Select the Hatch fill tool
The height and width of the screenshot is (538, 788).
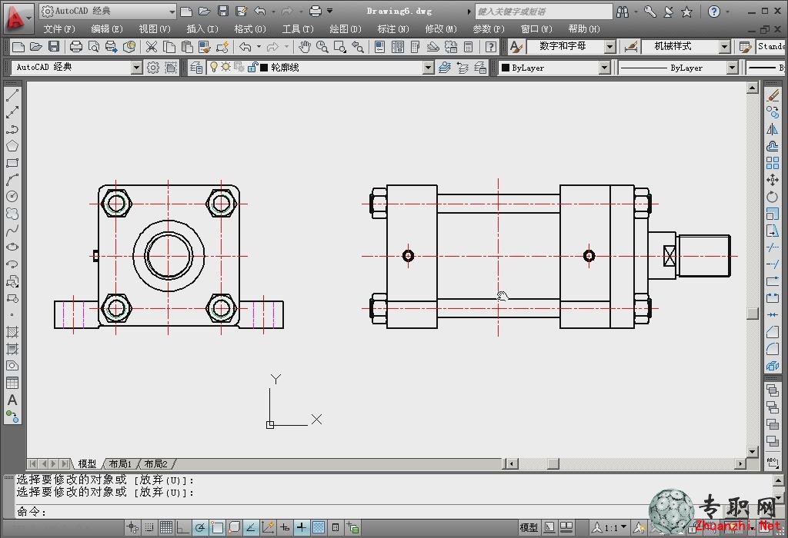pyautogui.click(x=12, y=332)
